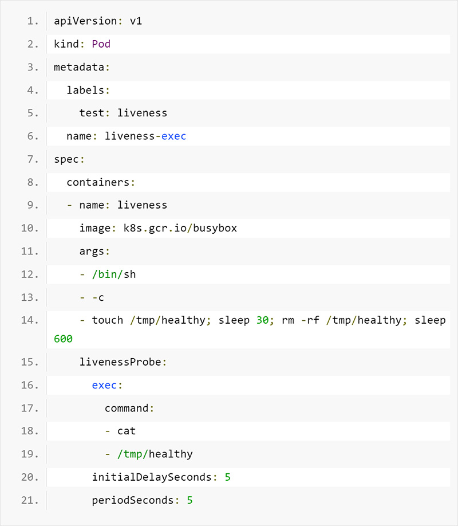Screen dimensions: 458x526
Task: Click the image value 'k8s.gcr.io/busybox'
Action: [180, 228]
